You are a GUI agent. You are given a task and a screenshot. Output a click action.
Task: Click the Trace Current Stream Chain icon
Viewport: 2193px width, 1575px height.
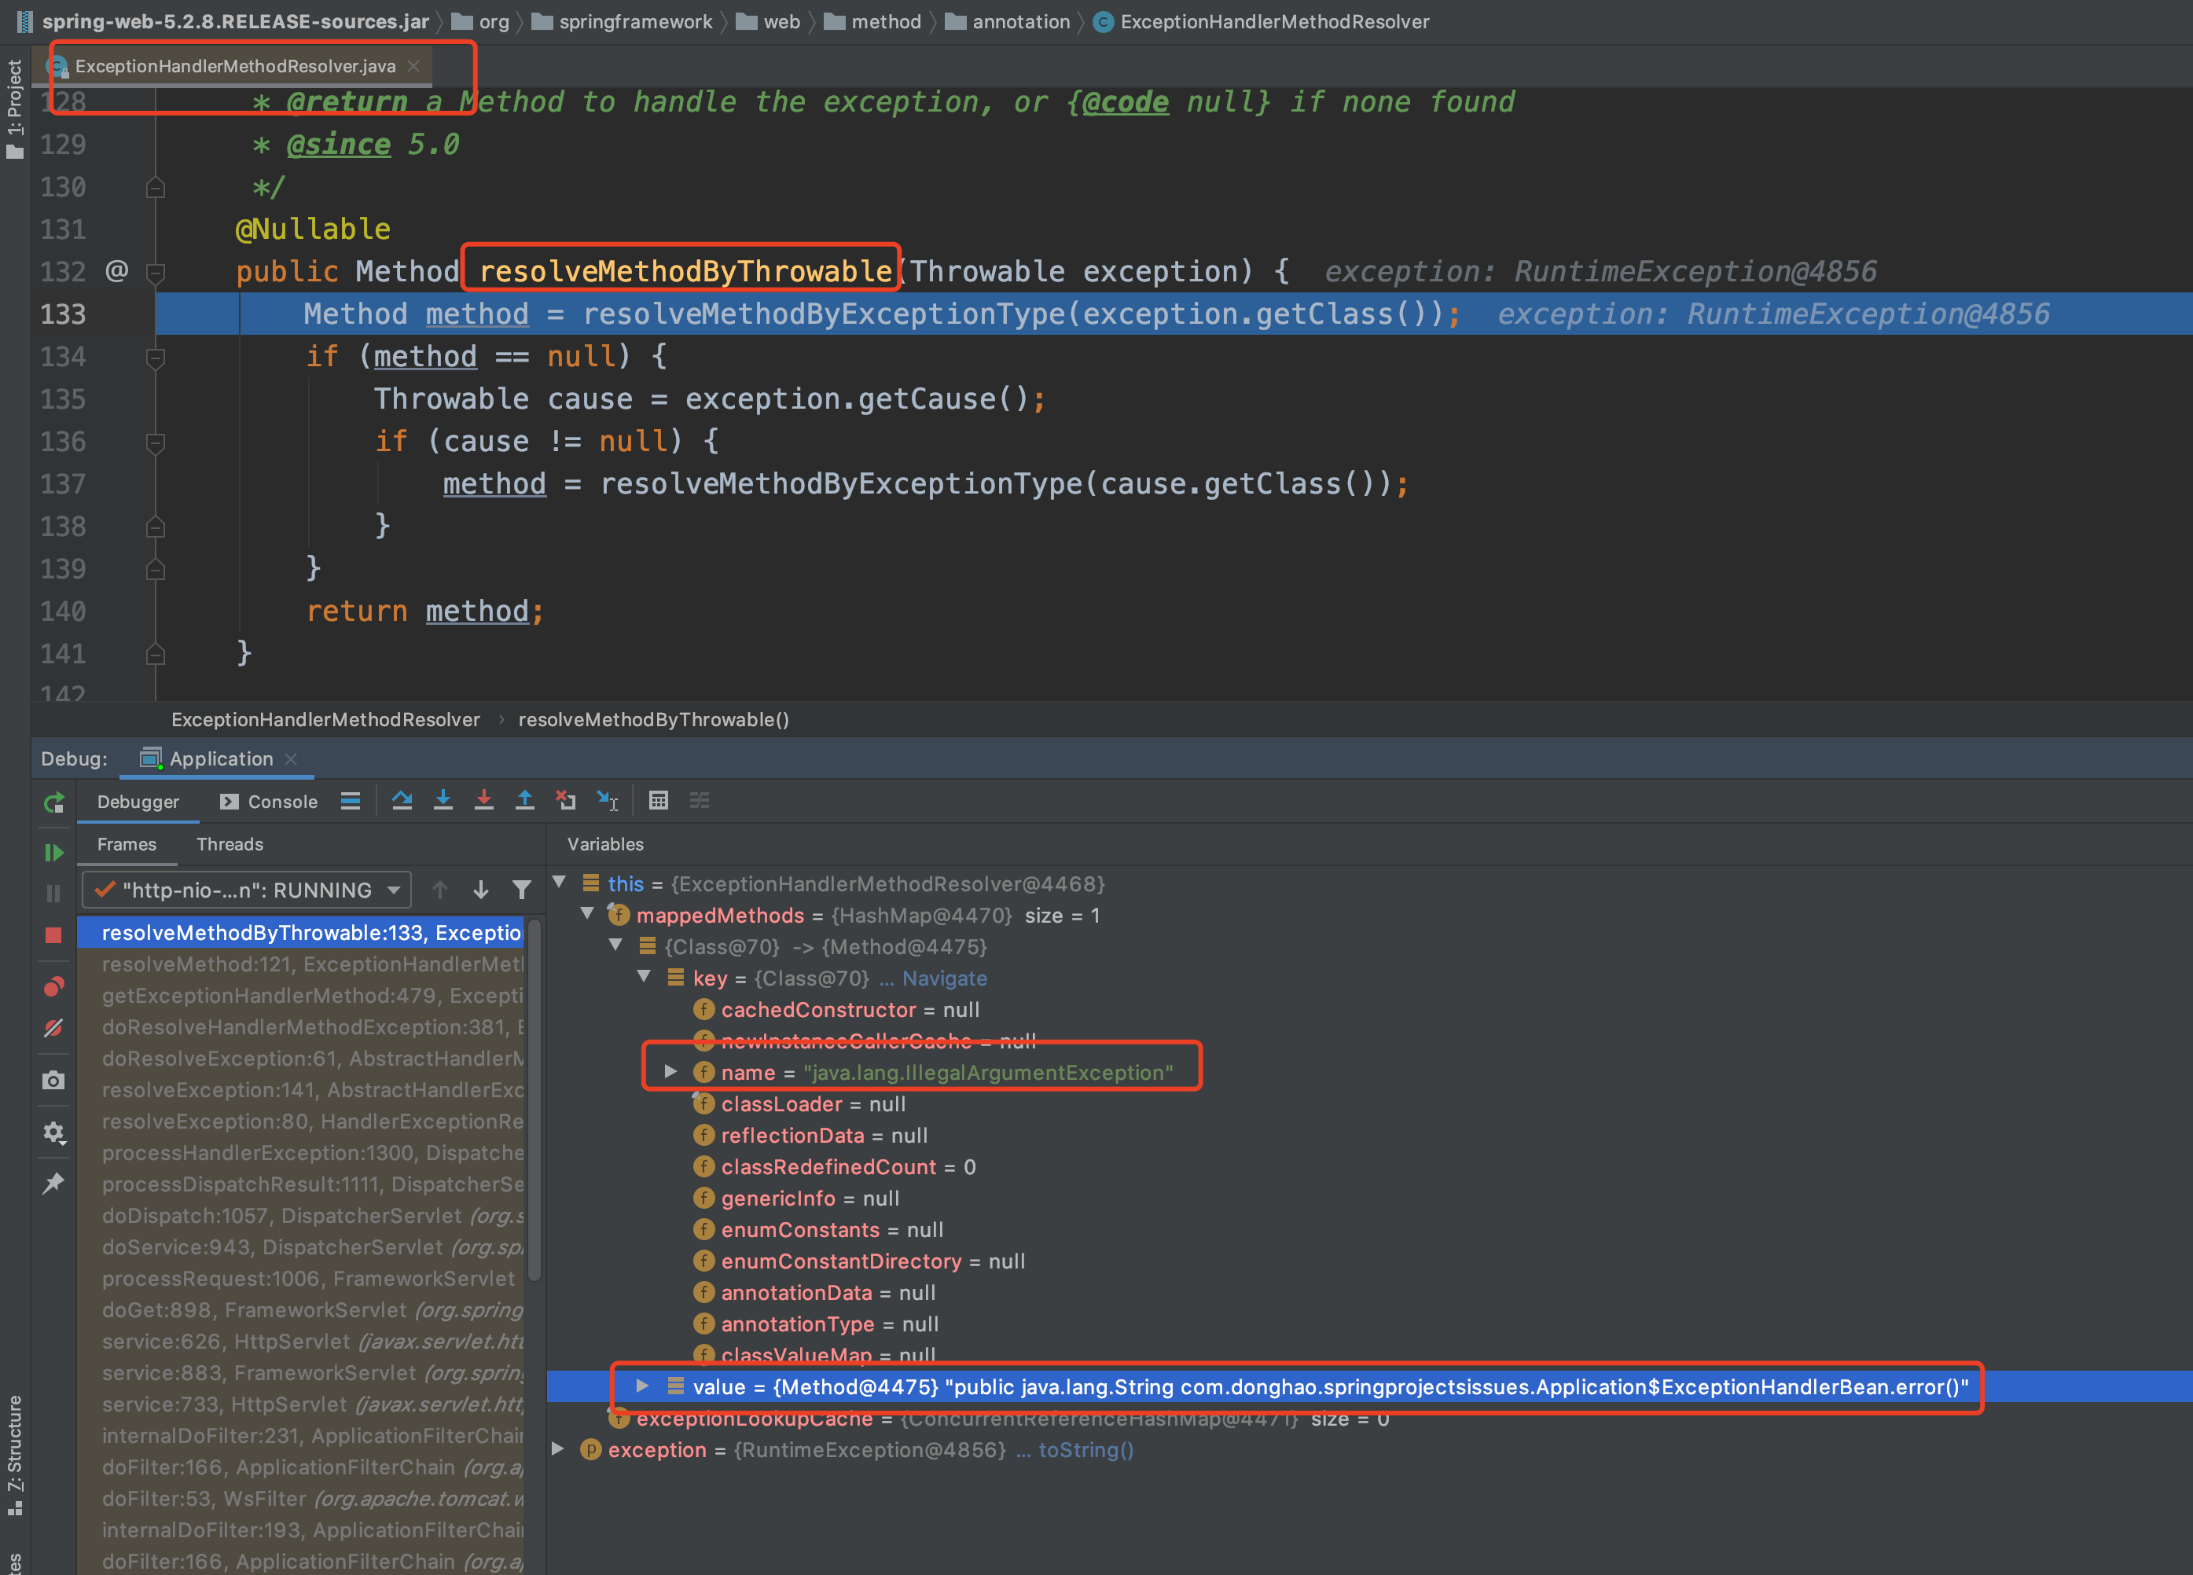tap(699, 801)
